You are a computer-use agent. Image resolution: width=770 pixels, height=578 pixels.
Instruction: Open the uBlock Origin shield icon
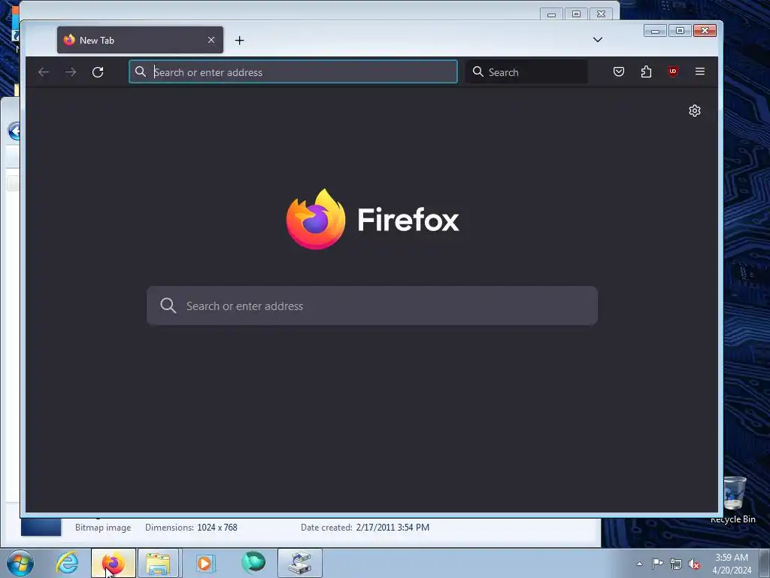coord(673,71)
